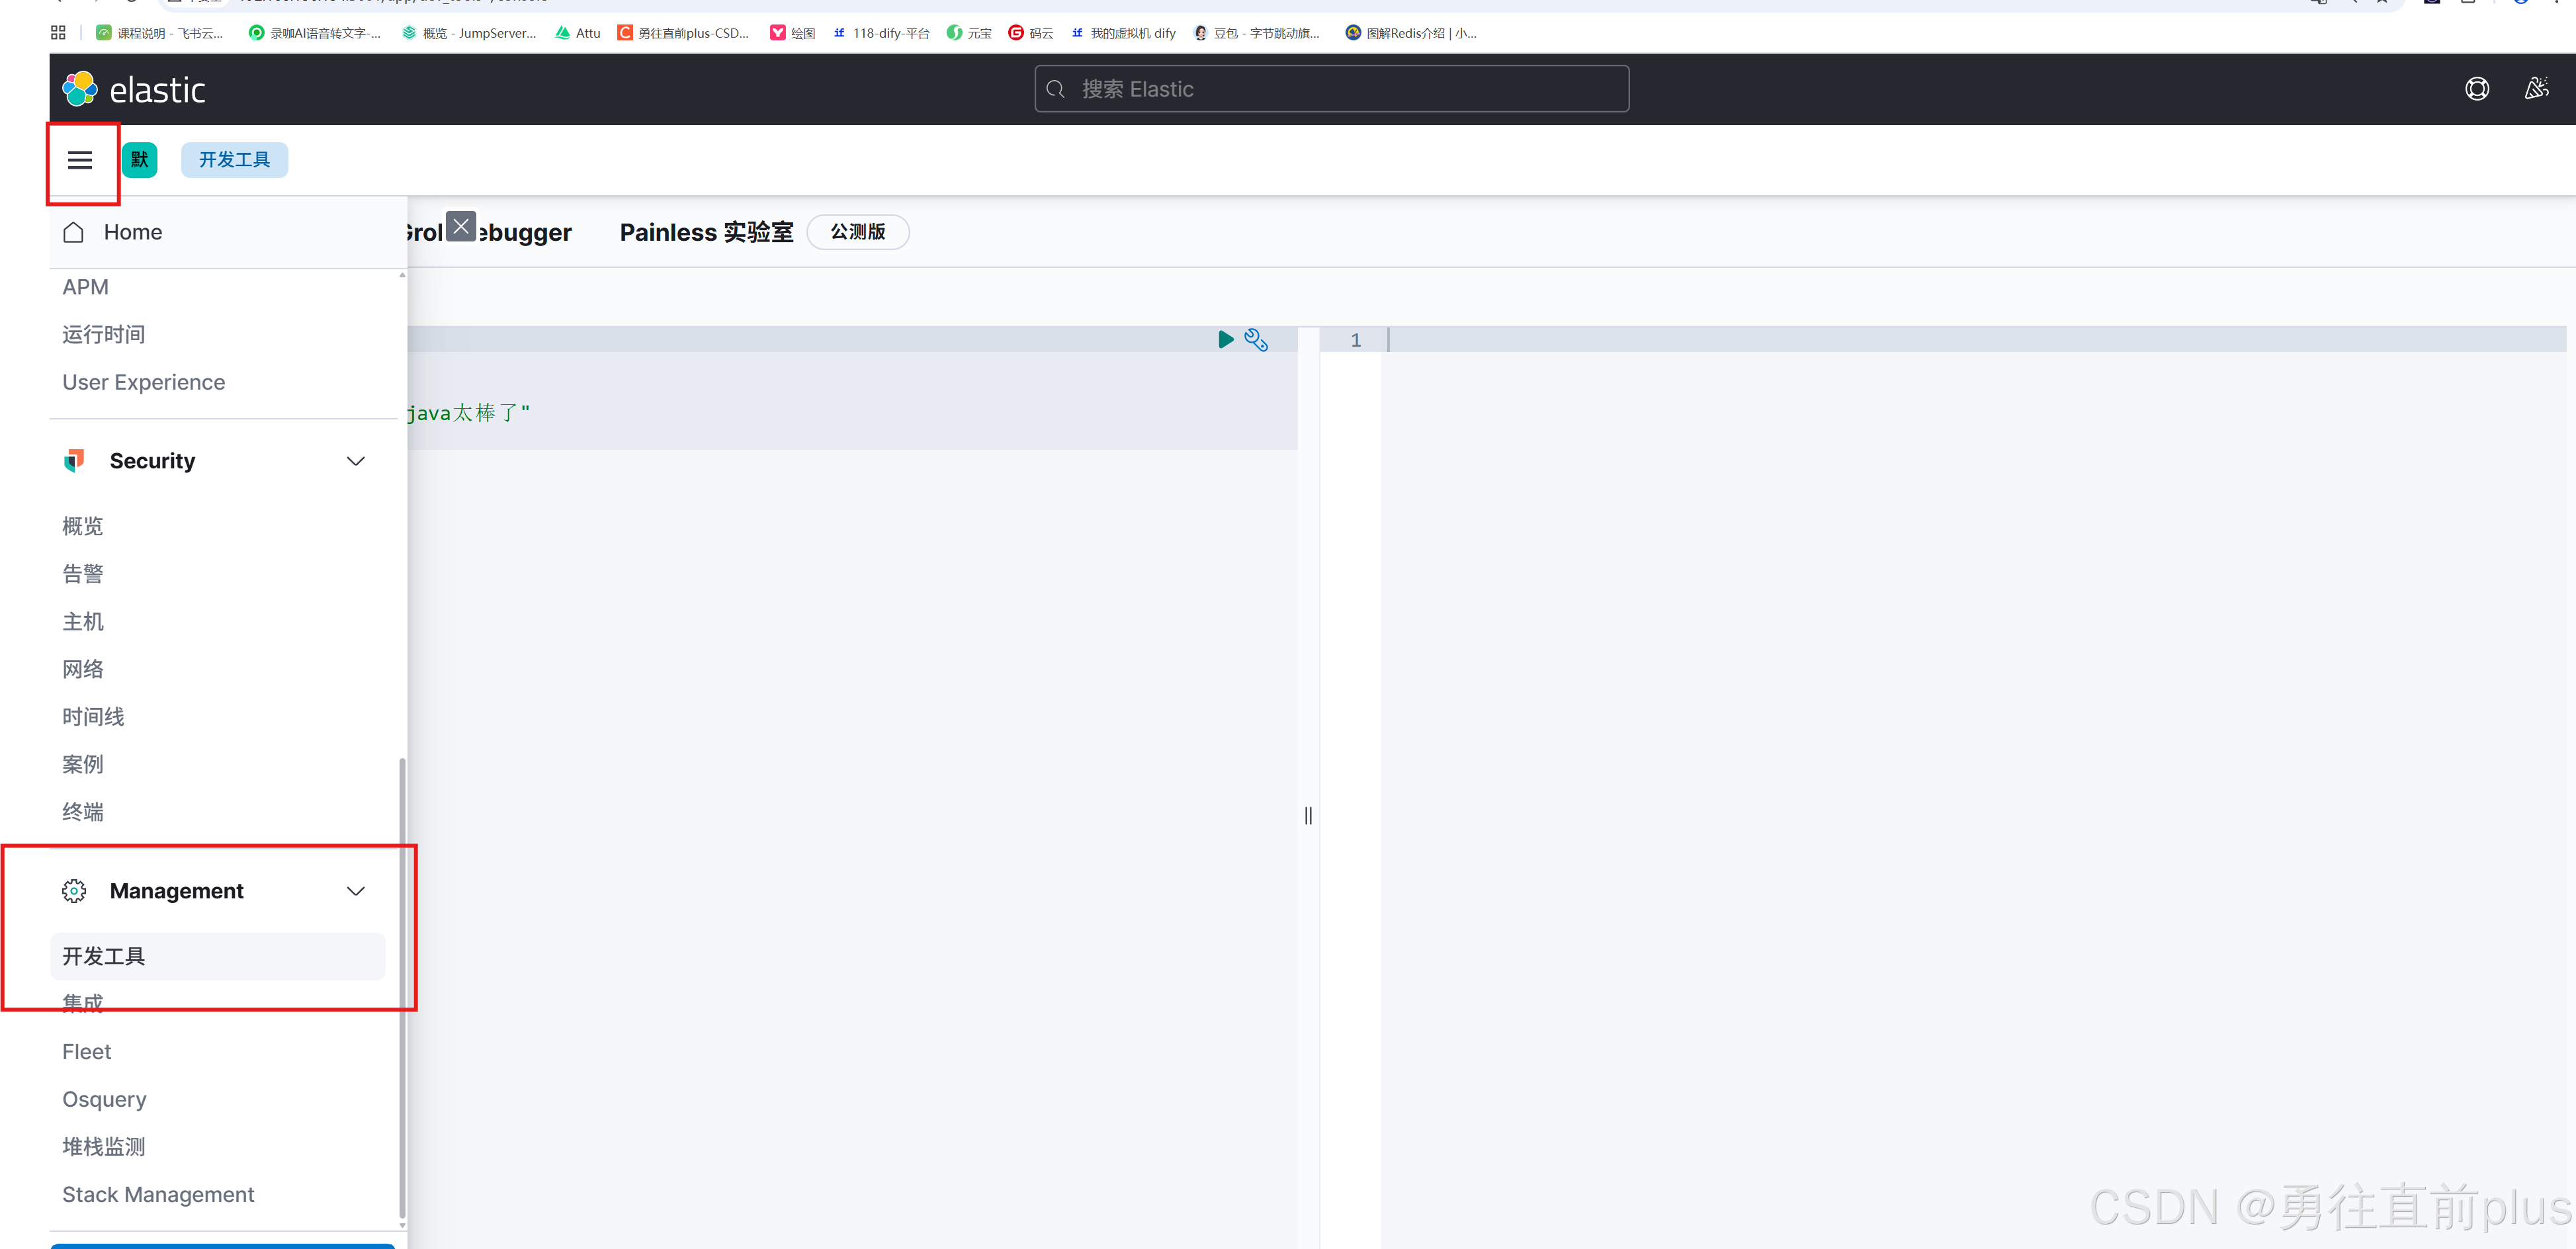2576x1249 pixels.
Task: Click the Management gear icon
Action: click(74, 891)
